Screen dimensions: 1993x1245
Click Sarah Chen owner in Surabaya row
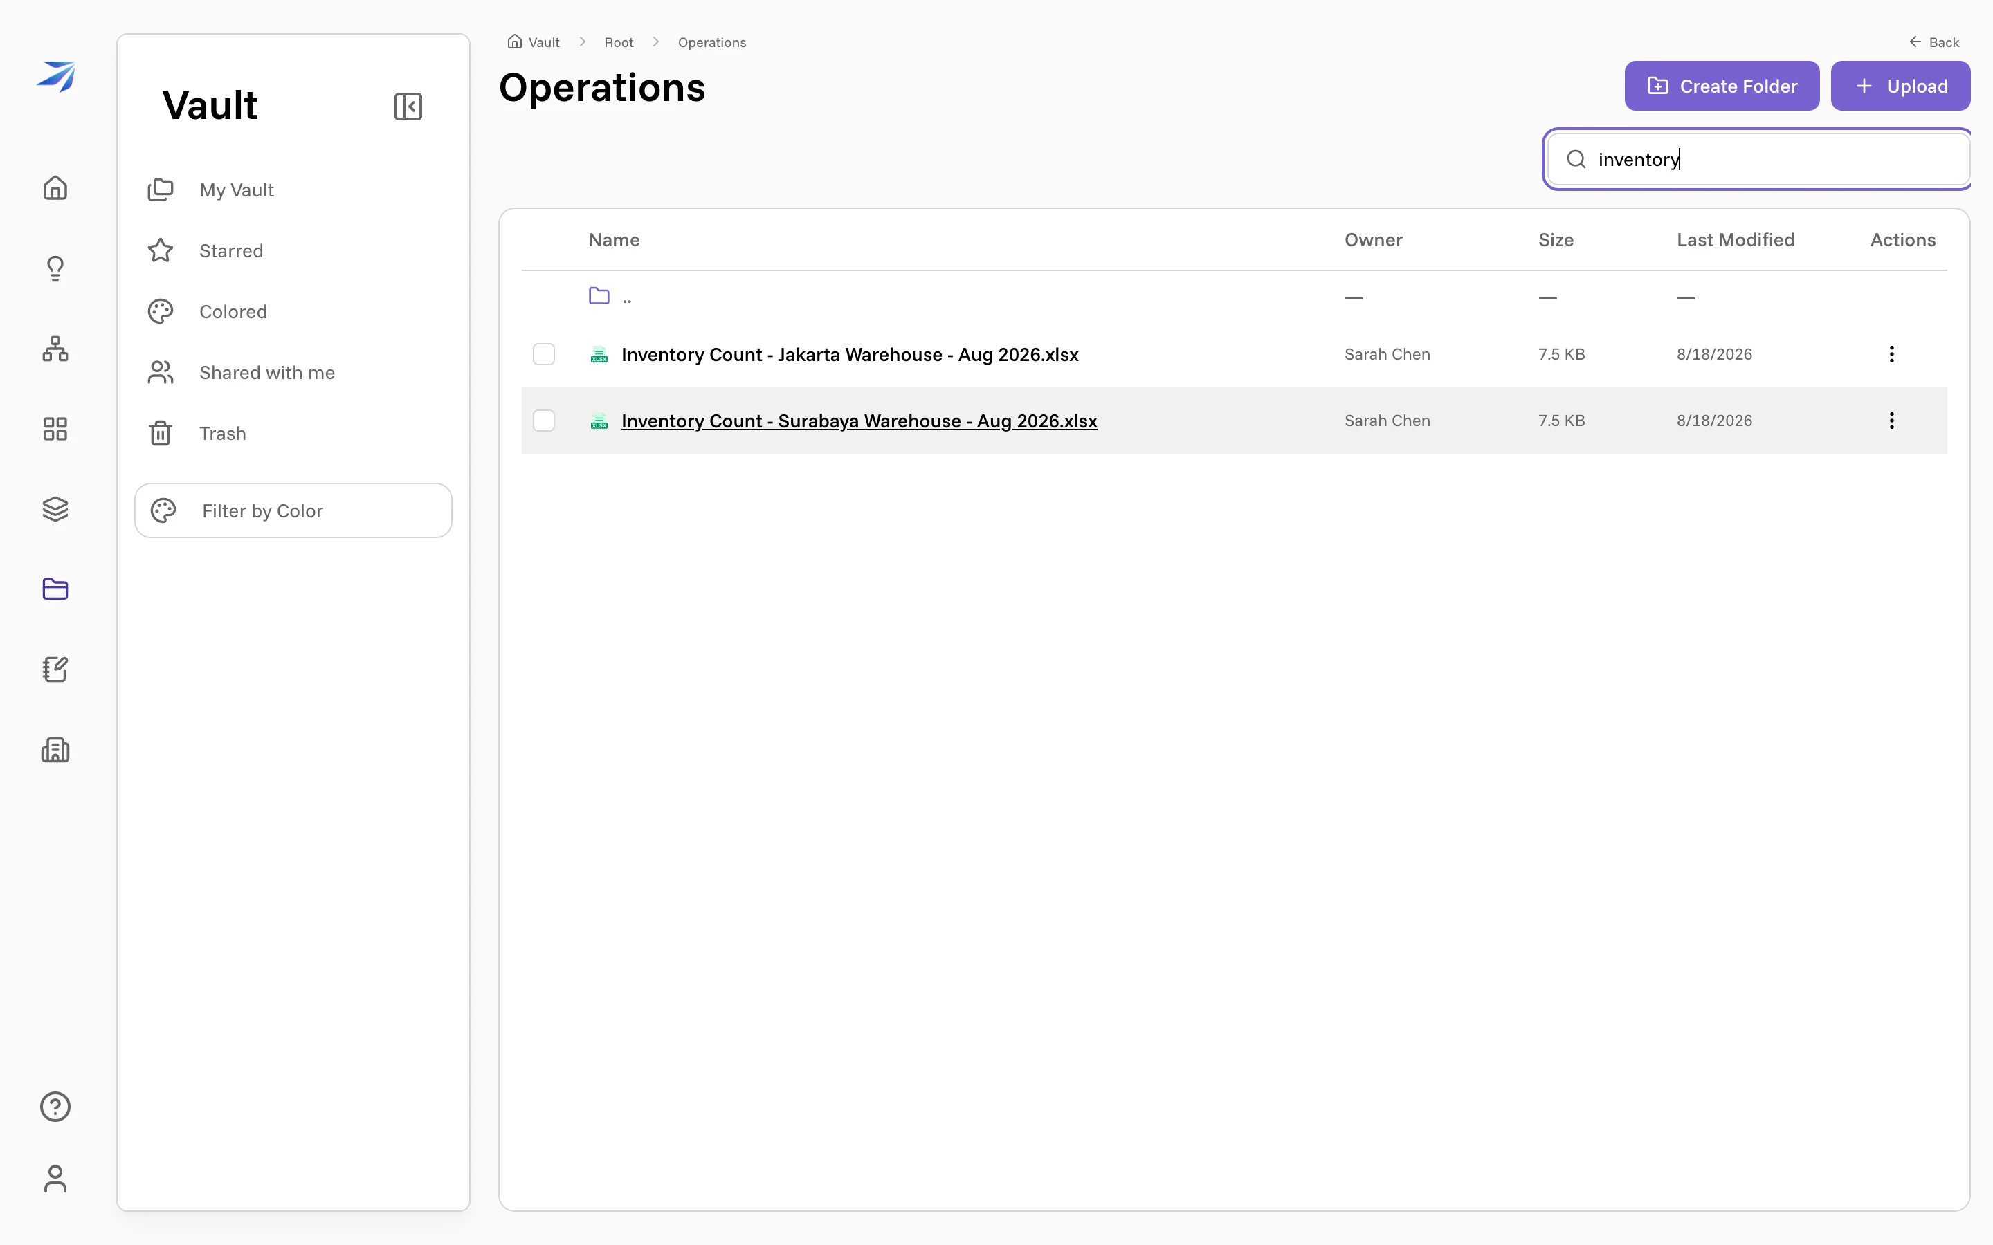tap(1387, 421)
